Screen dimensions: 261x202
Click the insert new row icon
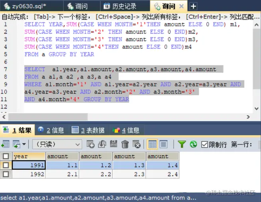point(90,144)
